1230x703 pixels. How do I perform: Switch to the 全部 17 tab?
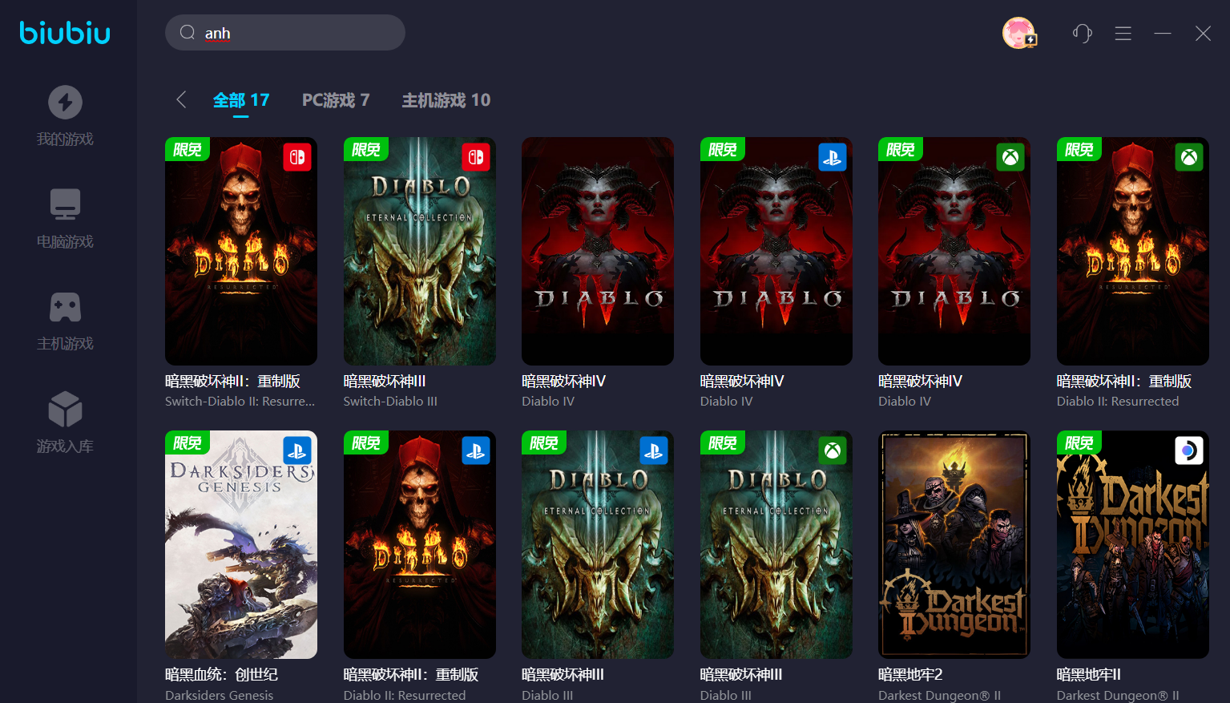240,100
